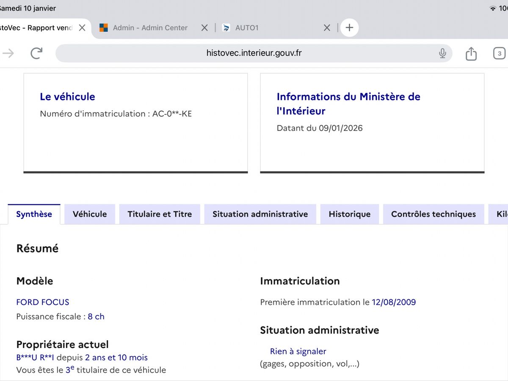Viewport: 508px width, 381px height.
Task: Open the Titulaire et Titre tab
Action: pos(160,214)
